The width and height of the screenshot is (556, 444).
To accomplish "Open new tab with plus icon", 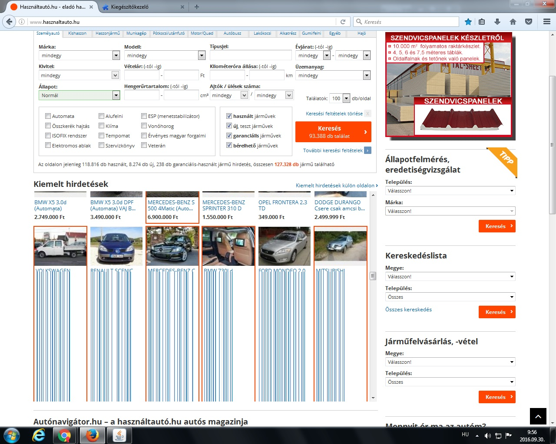I will [x=197, y=7].
